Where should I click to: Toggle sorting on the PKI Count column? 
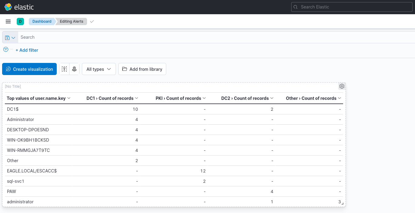pyautogui.click(x=205, y=98)
